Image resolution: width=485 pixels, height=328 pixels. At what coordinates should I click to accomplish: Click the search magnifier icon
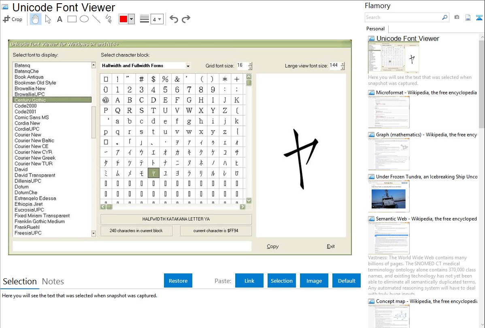[x=445, y=17]
